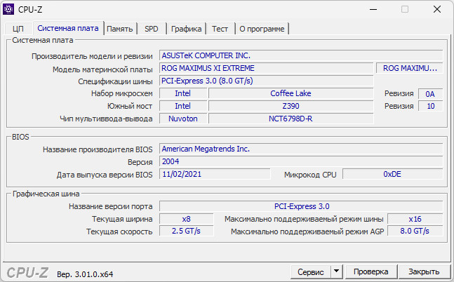Click the American Megatrends Inc. BIOS field
This screenshot has height=282, width=454.
301,149
